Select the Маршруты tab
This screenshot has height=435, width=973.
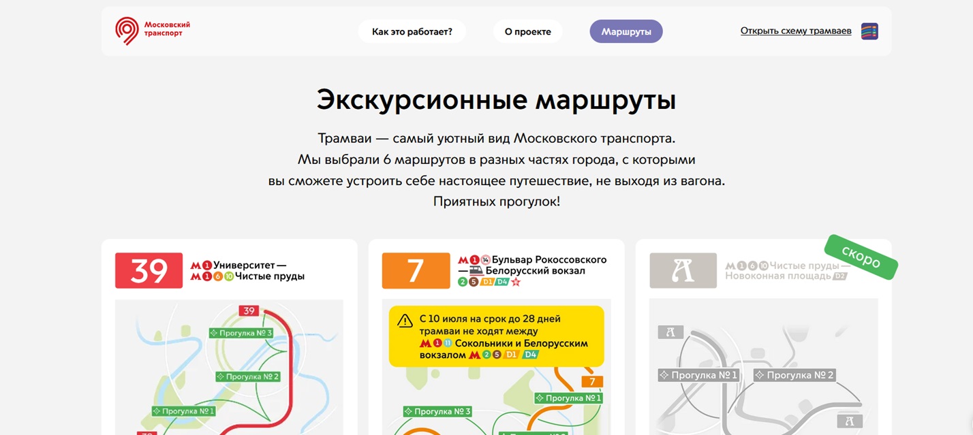click(625, 31)
